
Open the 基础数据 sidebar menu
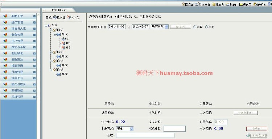coord(18,90)
